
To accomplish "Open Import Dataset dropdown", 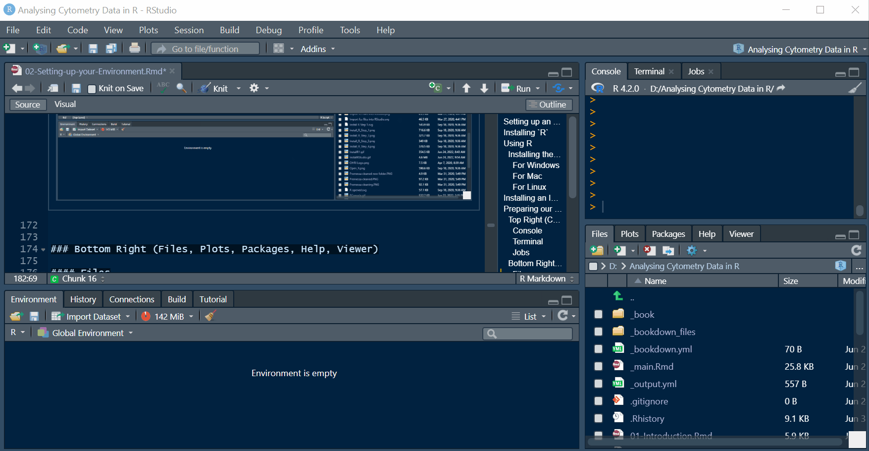I will coord(91,316).
